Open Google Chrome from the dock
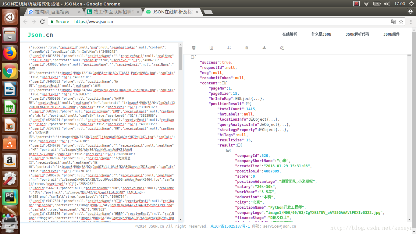Image resolution: width=416 pixels, height=234 pixels. point(10,71)
